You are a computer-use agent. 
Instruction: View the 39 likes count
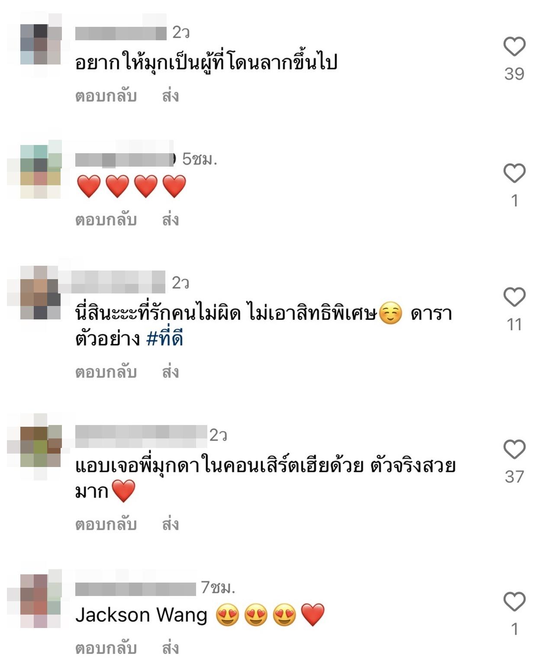click(x=514, y=74)
